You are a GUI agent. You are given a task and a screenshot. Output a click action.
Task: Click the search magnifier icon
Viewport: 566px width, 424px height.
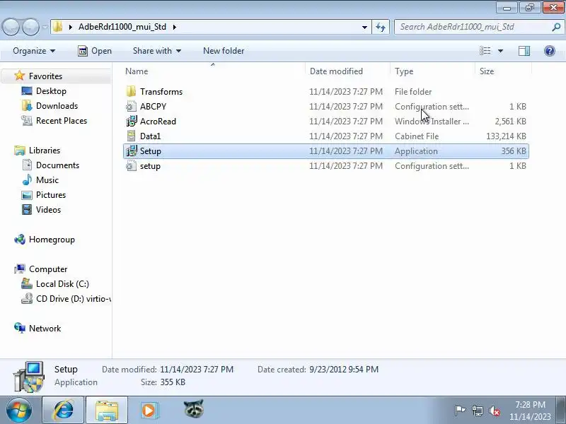(x=556, y=27)
